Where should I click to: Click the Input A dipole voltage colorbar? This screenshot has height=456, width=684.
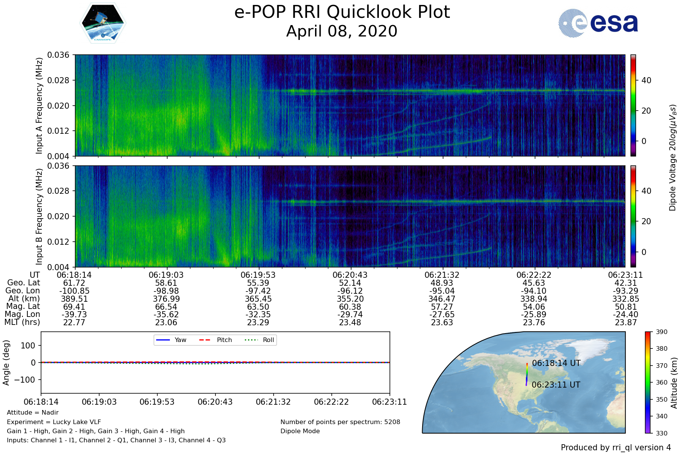(633, 105)
